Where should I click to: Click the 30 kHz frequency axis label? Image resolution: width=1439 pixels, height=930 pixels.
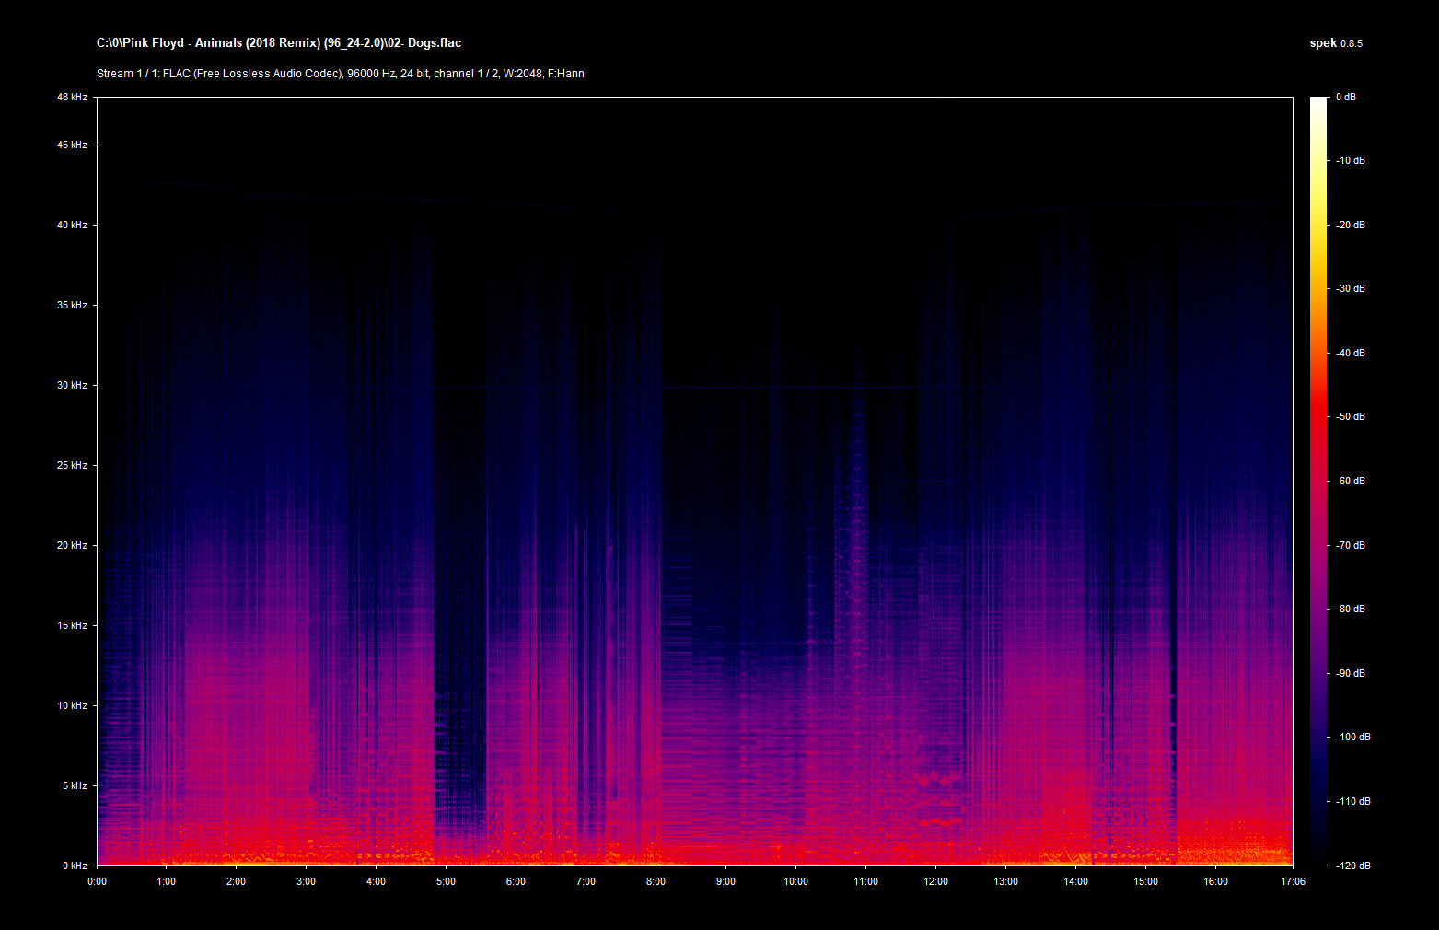(72, 385)
